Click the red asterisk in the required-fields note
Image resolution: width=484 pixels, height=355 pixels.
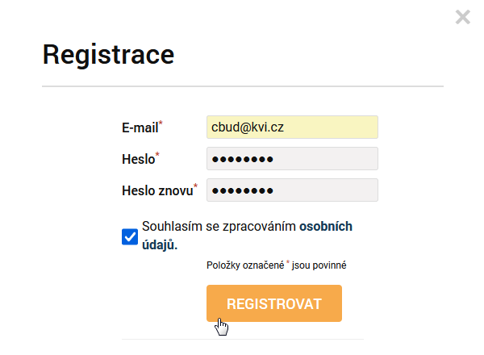coord(288,262)
